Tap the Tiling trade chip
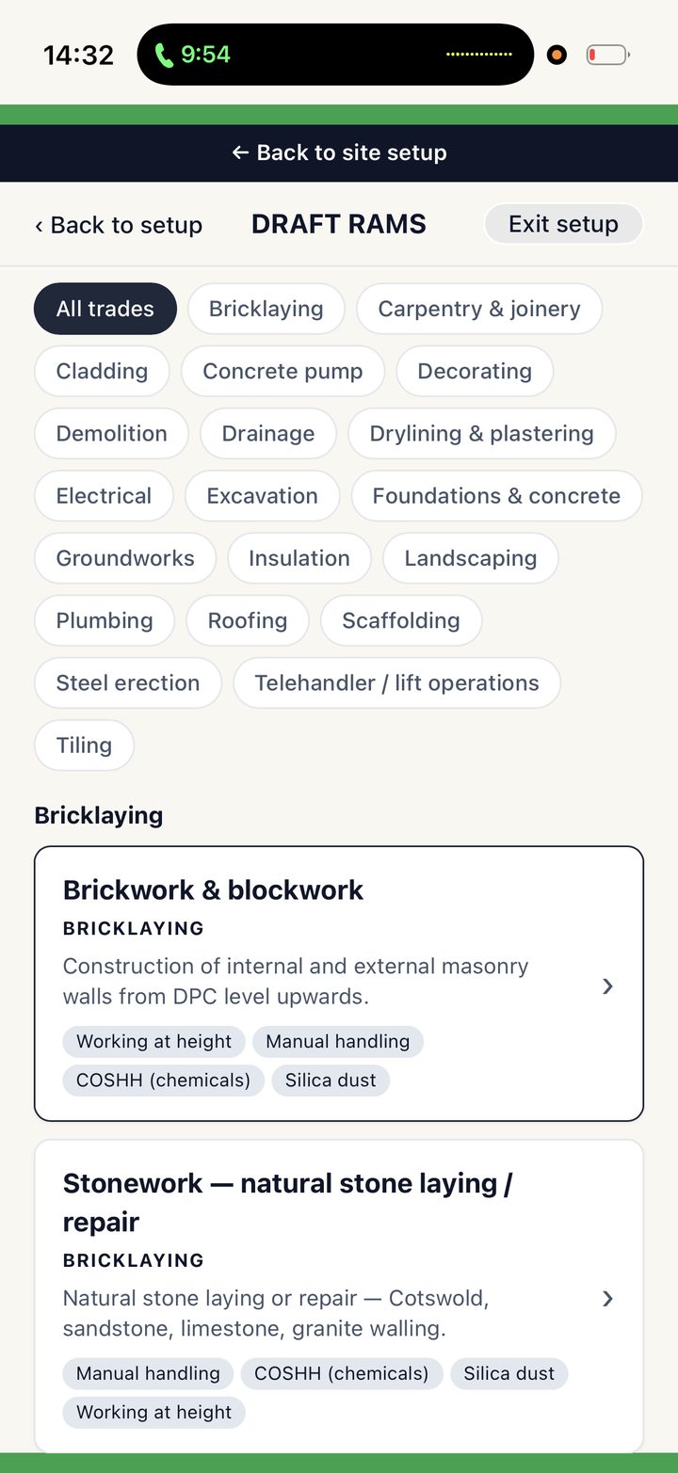678x1473 pixels. [84, 745]
